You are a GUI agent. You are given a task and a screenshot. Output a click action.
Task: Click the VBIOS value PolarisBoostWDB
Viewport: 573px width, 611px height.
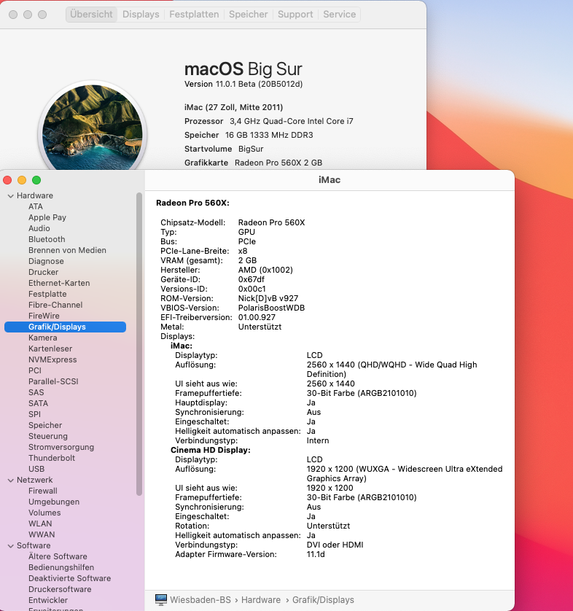pyautogui.click(x=271, y=308)
